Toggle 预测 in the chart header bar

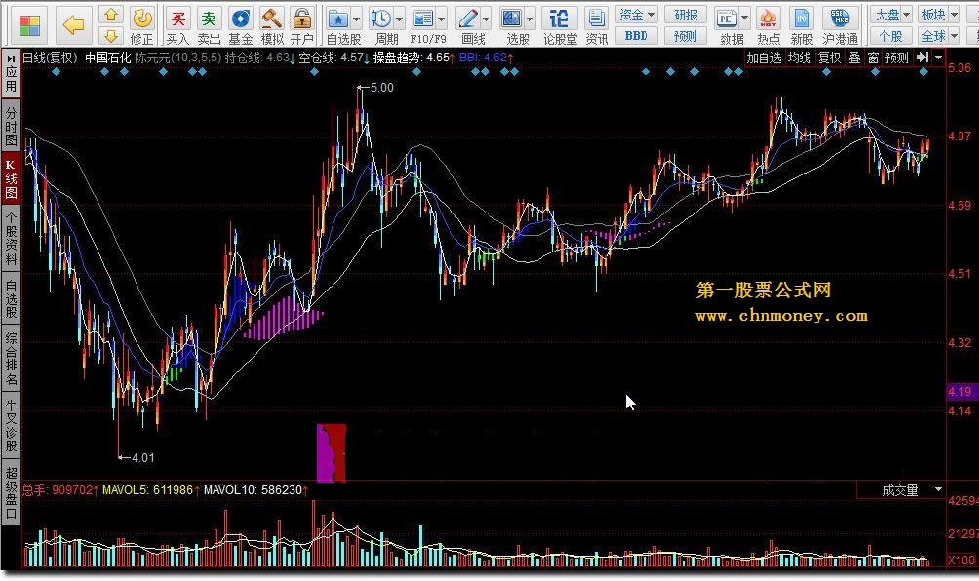(896, 58)
